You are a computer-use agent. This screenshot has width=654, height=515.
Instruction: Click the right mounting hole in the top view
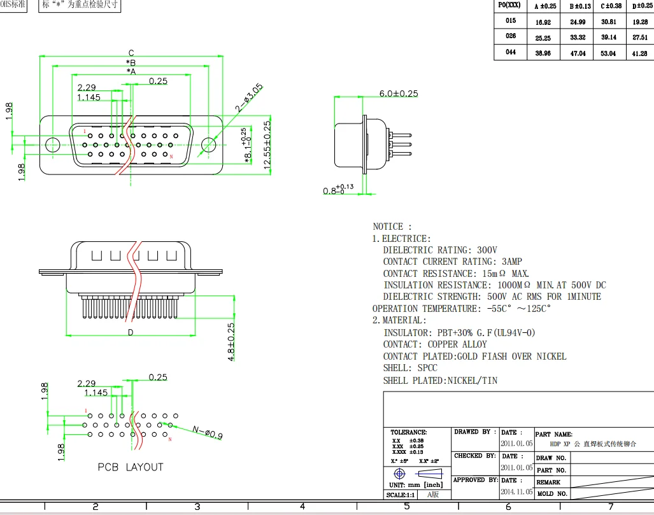click(x=208, y=146)
